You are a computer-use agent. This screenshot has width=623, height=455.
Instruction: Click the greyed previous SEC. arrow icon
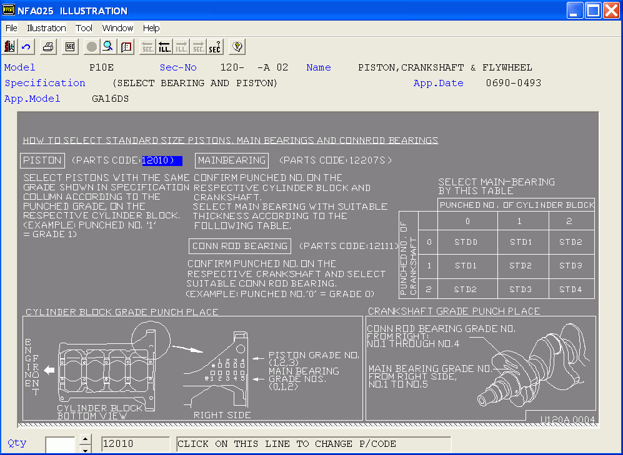click(x=148, y=47)
